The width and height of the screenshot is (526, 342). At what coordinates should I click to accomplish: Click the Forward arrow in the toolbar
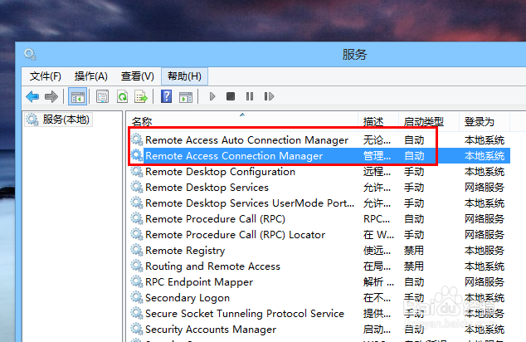point(51,96)
